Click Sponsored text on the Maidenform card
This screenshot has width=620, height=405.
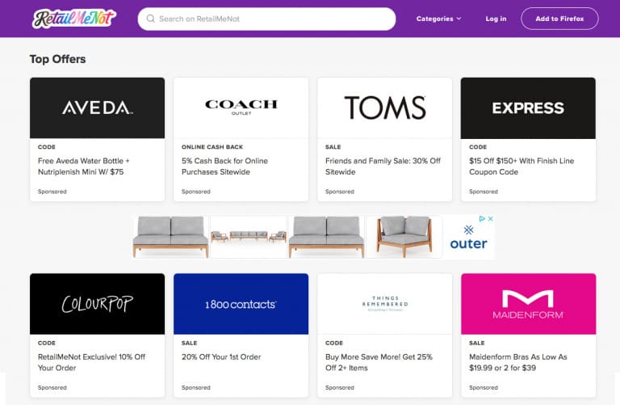484,387
